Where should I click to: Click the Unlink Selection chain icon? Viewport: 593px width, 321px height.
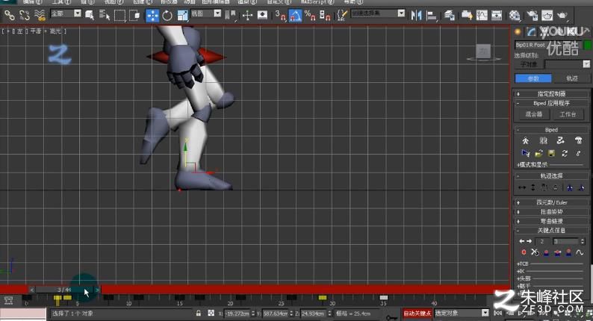tap(24, 16)
